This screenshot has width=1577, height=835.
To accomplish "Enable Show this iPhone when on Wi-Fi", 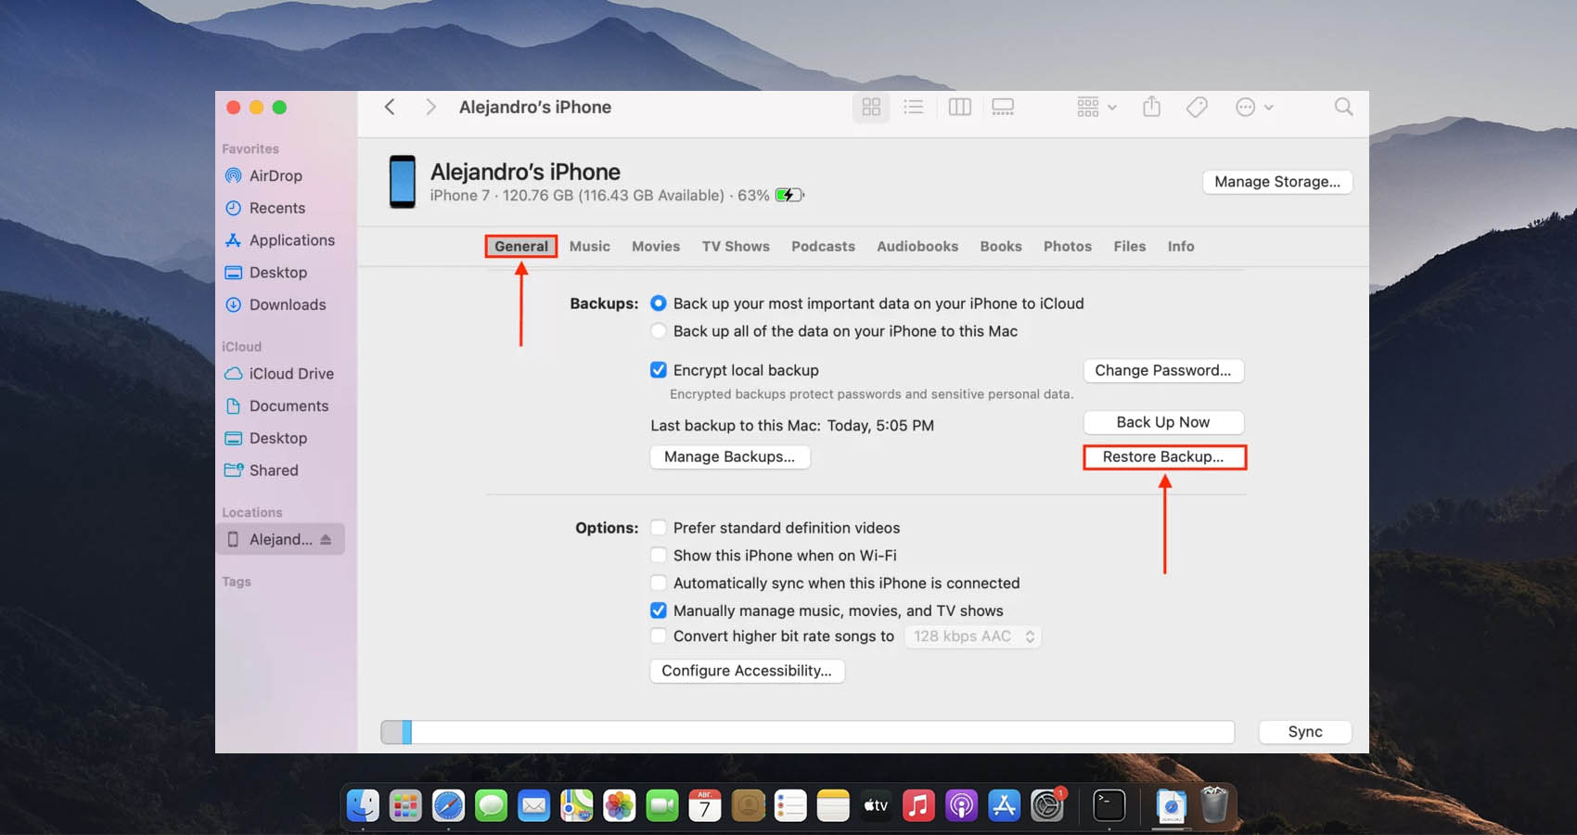I will [659, 556].
